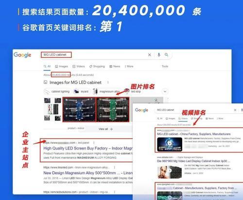Image resolution: width=243 pixels, height=200 pixels.
Task: Play the first video thumbnail in overlay
Action: [x=170, y=144]
